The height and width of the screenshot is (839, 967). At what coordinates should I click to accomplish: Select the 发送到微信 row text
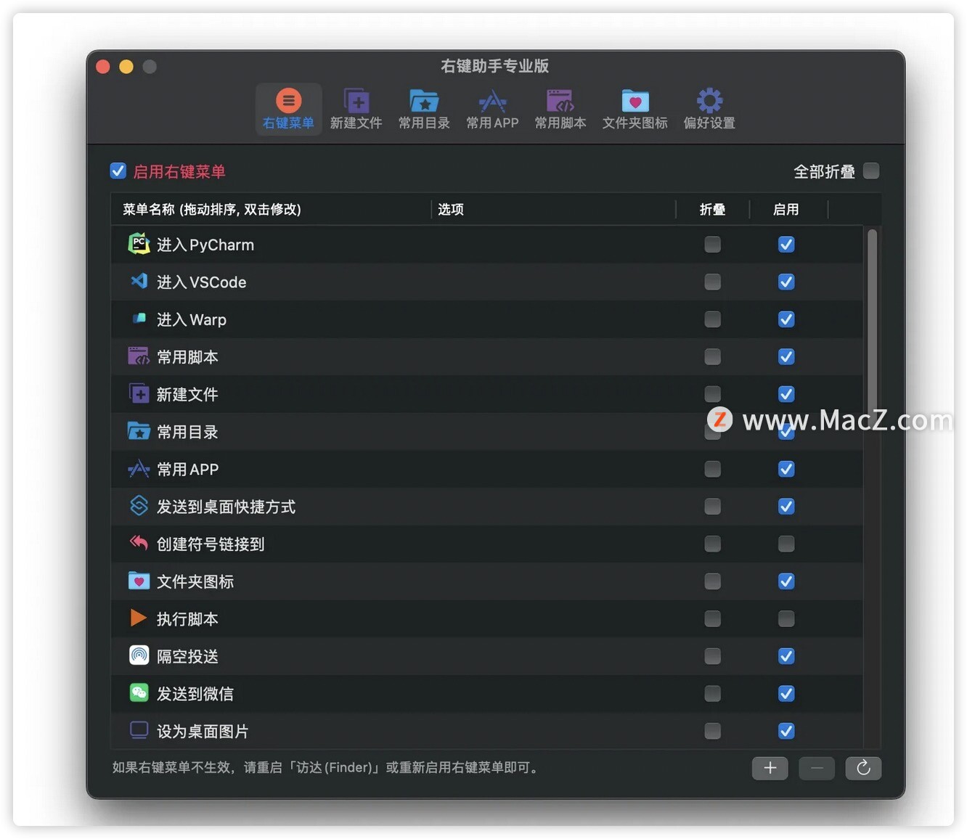pyautogui.click(x=195, y=694)
